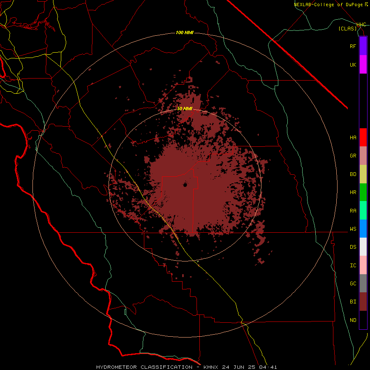Pick the RA light-green legend swatch

coord(363,210)
